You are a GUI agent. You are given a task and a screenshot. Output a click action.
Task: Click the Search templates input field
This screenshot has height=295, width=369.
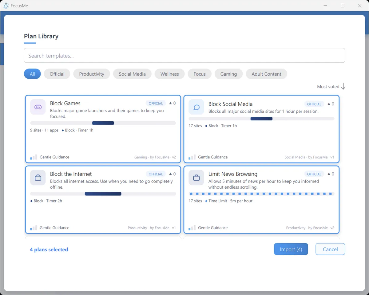(x=184, y=56)
